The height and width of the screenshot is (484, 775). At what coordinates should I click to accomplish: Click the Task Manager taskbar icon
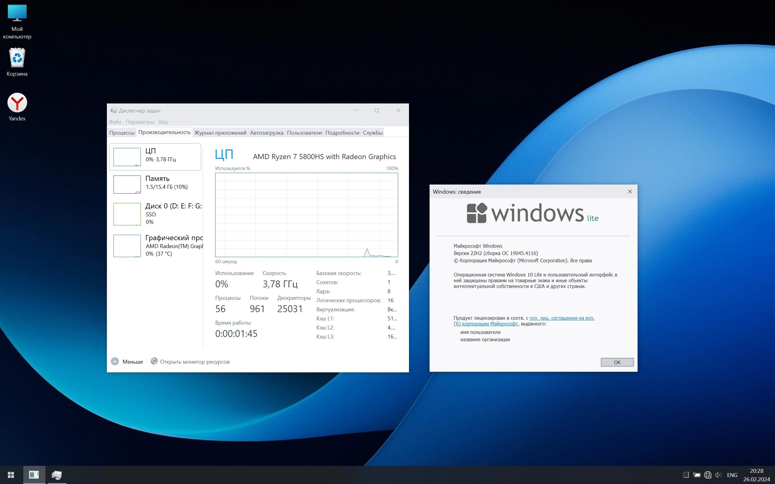(57, 475)
